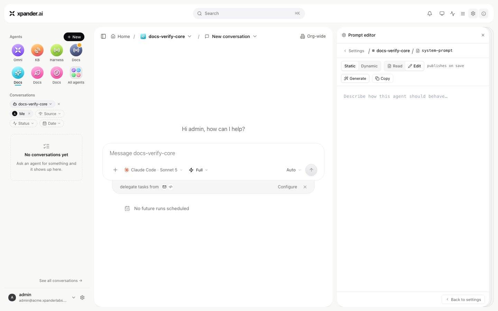Click the settings gear in top bar
498x311 pixels.
(473, 13)
